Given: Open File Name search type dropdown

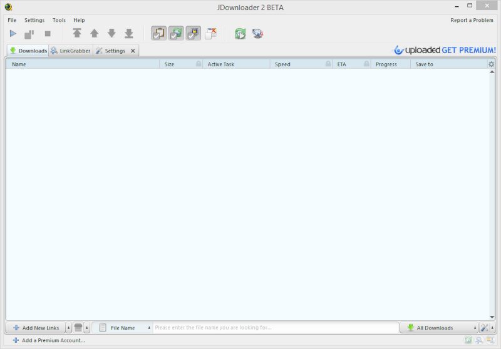Looking at the screenshot, I should tap(123, 328).
